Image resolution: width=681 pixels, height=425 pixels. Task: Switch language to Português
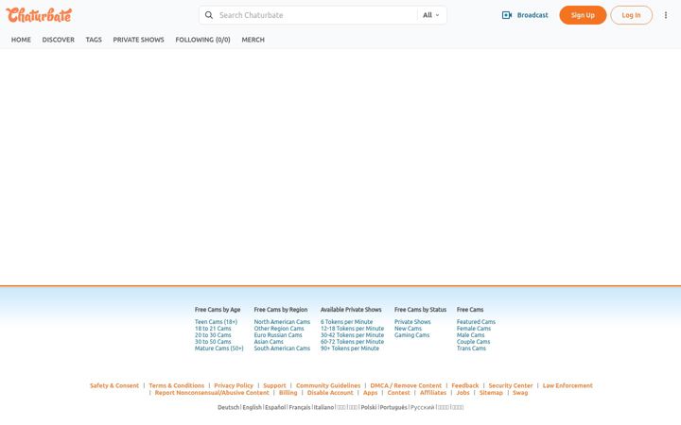[x=393, y=407]
